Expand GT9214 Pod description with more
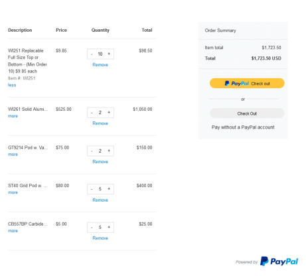This screenshot has width=306, height=276. 13,155
